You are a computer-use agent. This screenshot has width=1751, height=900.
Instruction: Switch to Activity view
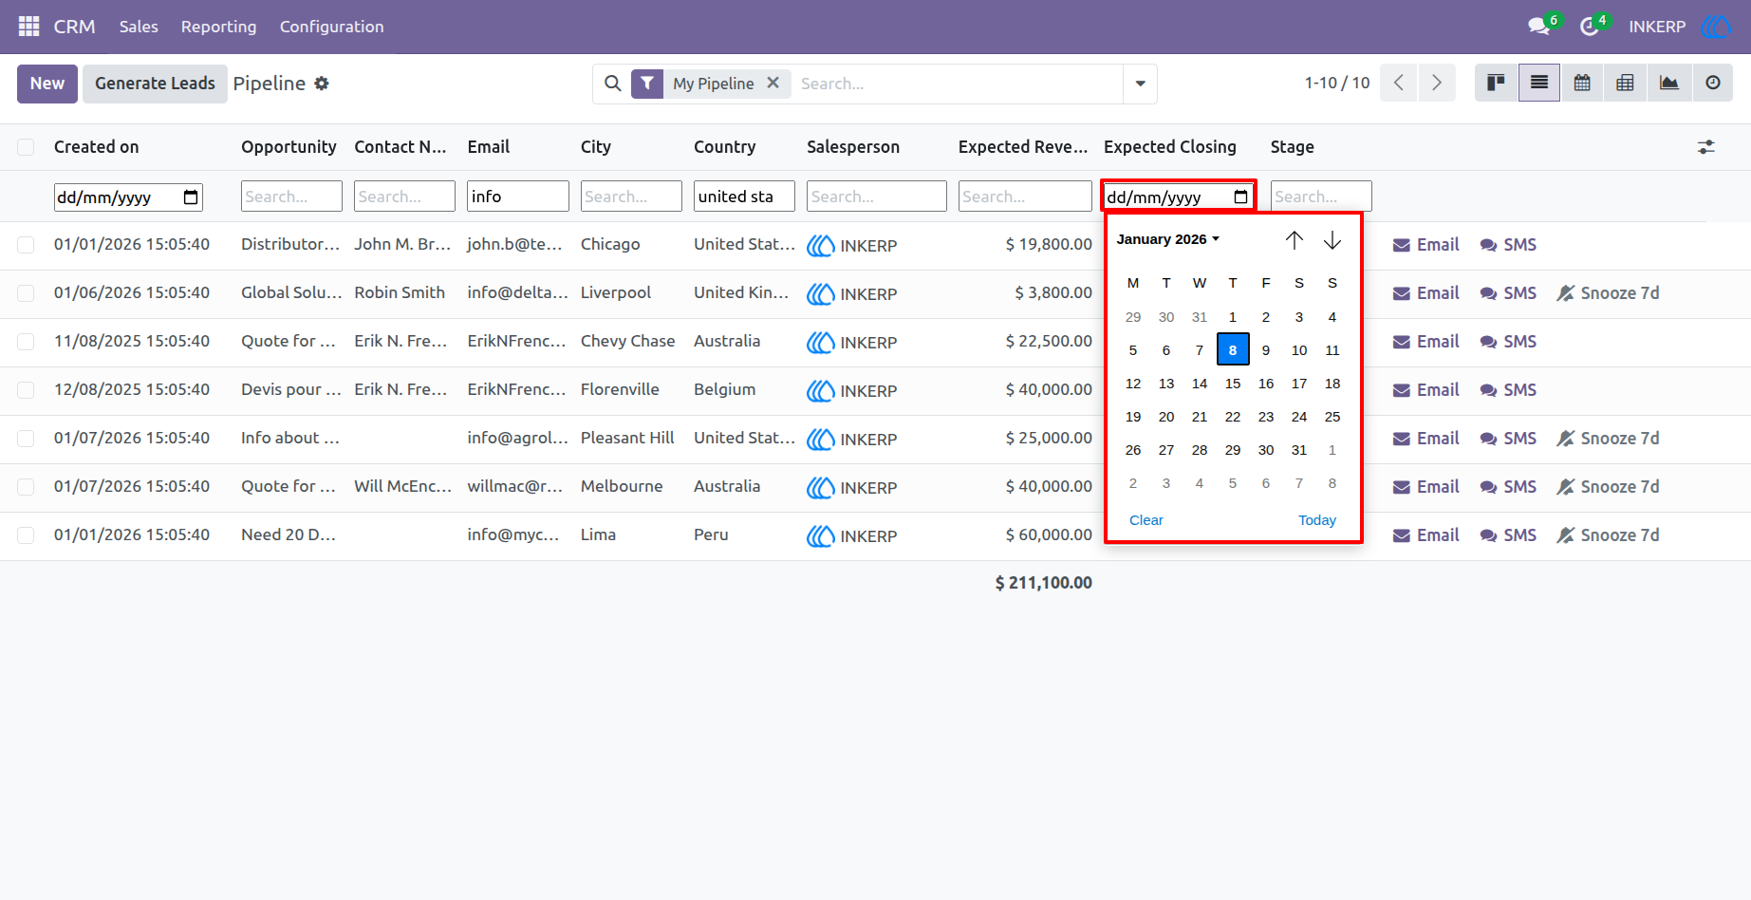pos(1712,83)
